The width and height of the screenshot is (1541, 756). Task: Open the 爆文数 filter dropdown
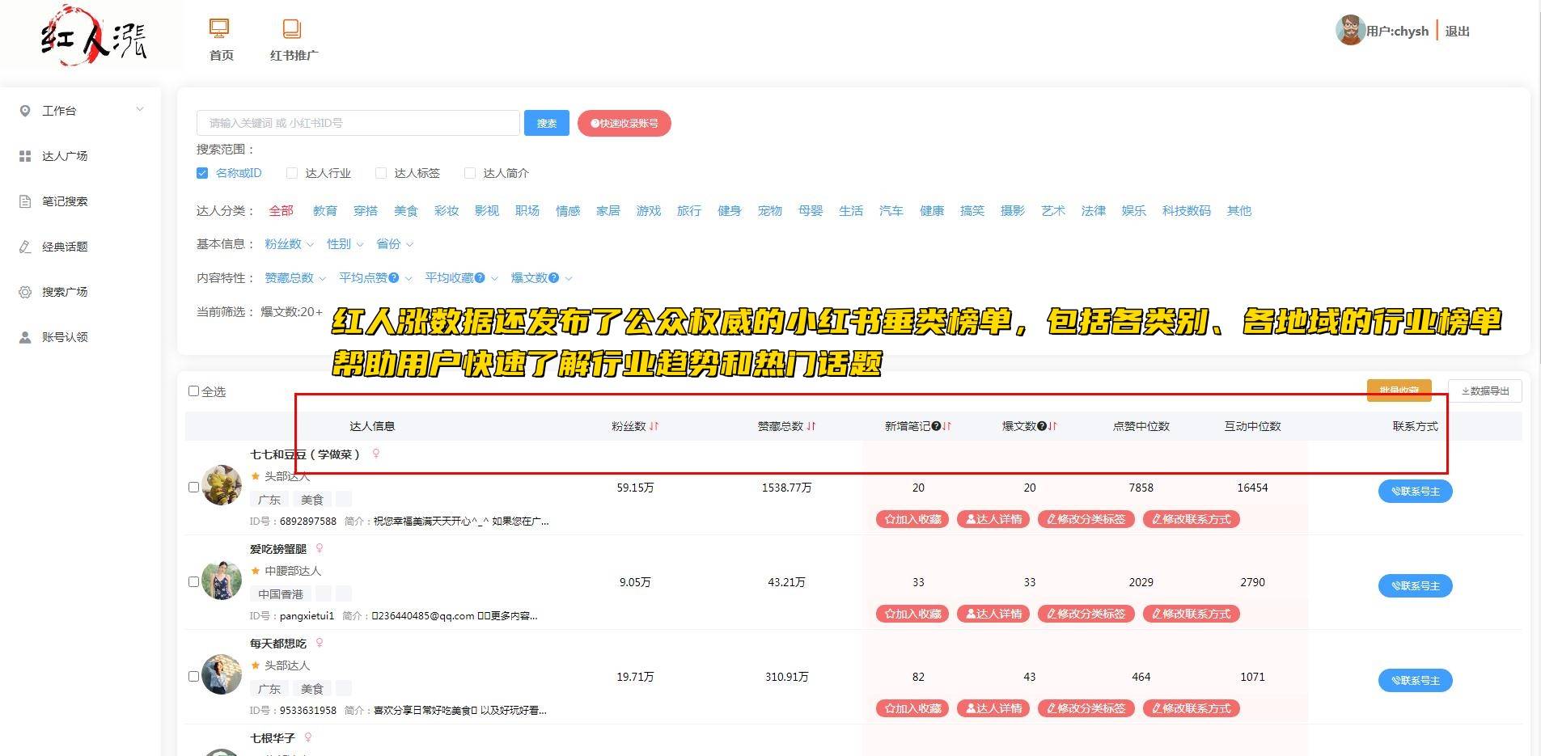click(x=541, y=278)
